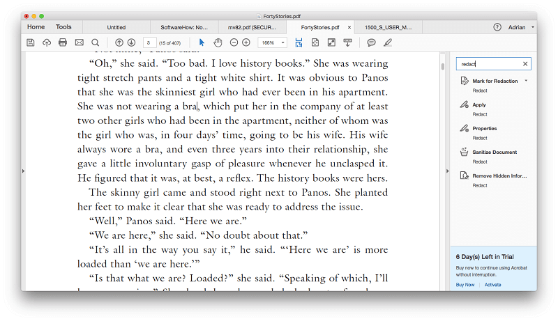The height and width of the screenshot is (321, 558).
Task: Click the email envelope icon
Action: [x=79, y=42]
